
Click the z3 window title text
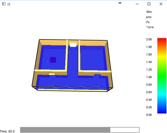(x=9, y=4)
